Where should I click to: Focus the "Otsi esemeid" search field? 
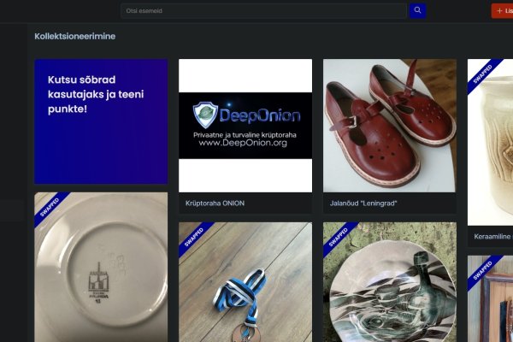[262, 10]
